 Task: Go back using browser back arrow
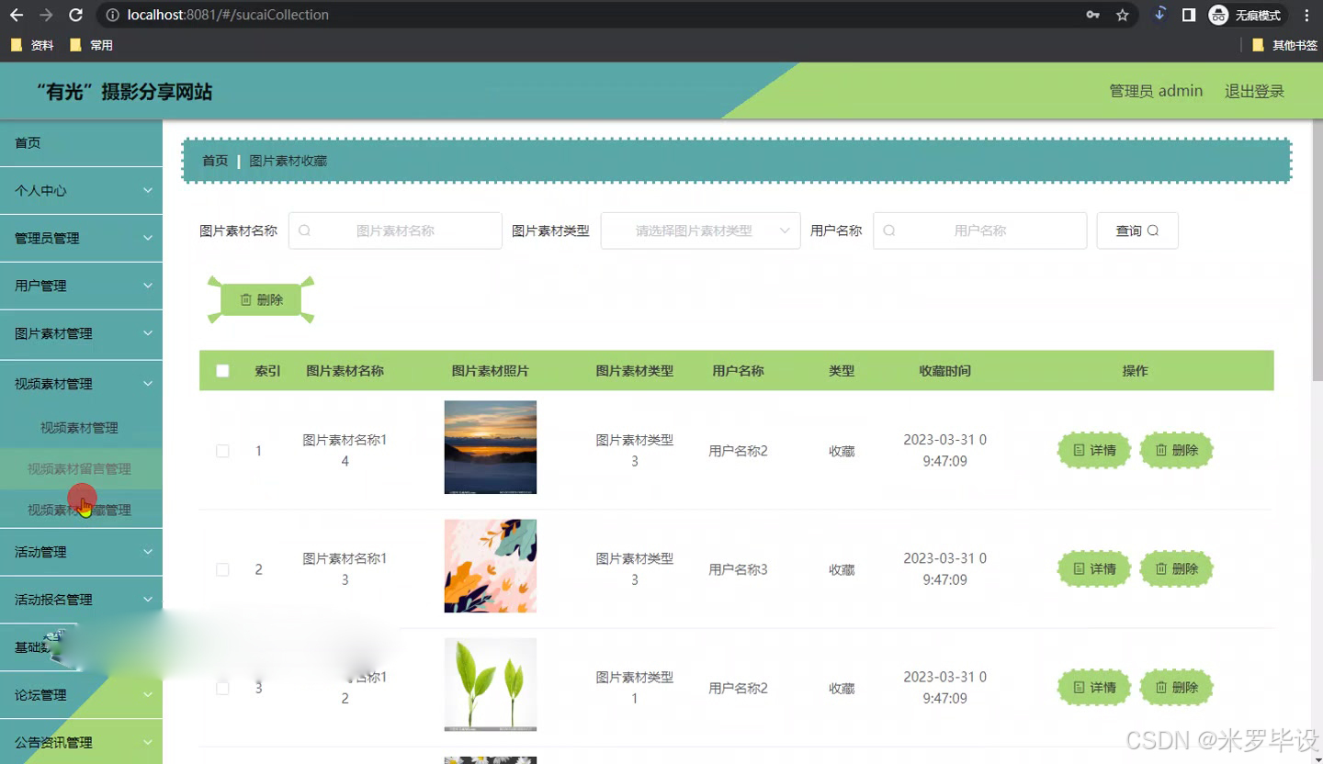pos(17,15)
